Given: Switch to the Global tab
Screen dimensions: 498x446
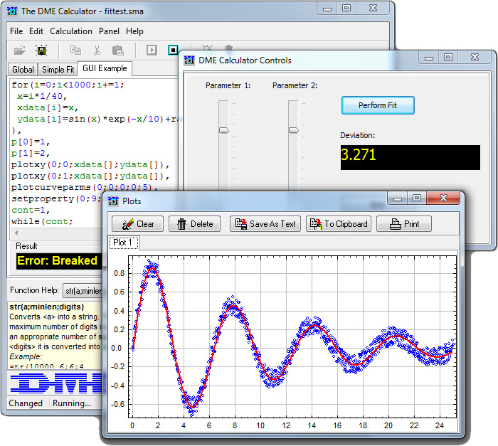Looking at the screenshot, I should [23, 69].
